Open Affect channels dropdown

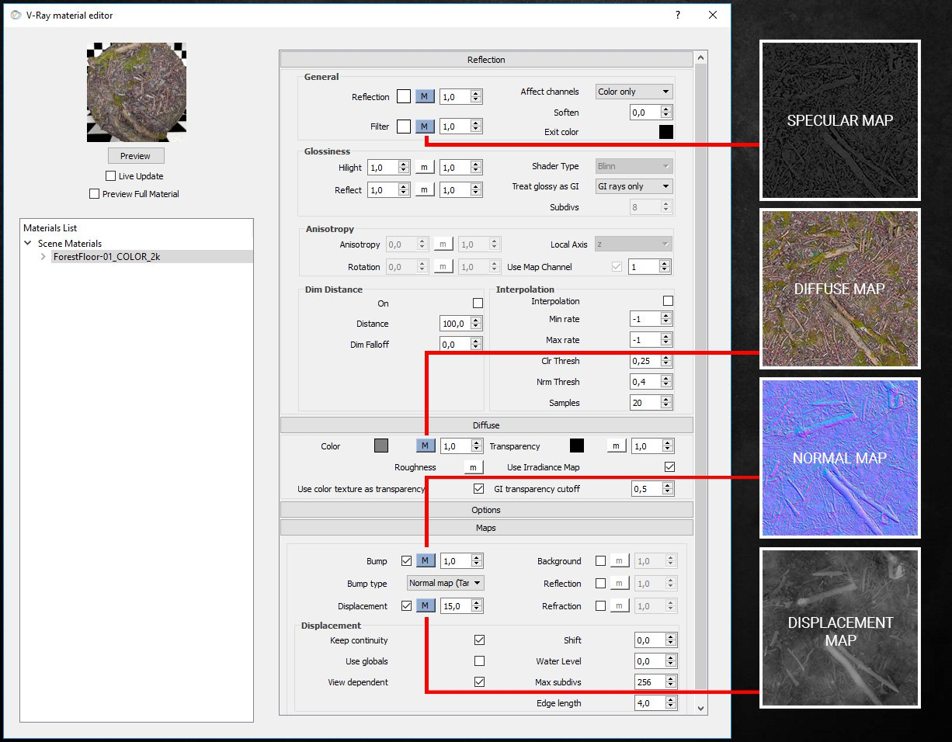click(x=634, y=92)
